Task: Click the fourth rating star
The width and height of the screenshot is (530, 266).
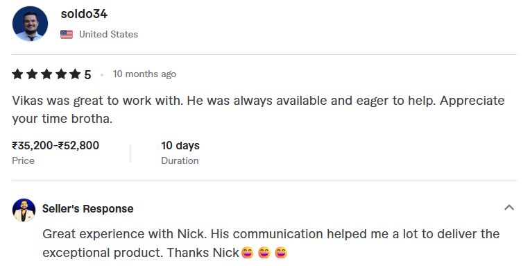Action: 61,74
